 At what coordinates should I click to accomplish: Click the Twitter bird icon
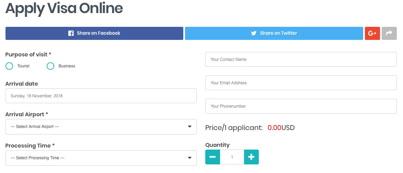pos(254,33)
